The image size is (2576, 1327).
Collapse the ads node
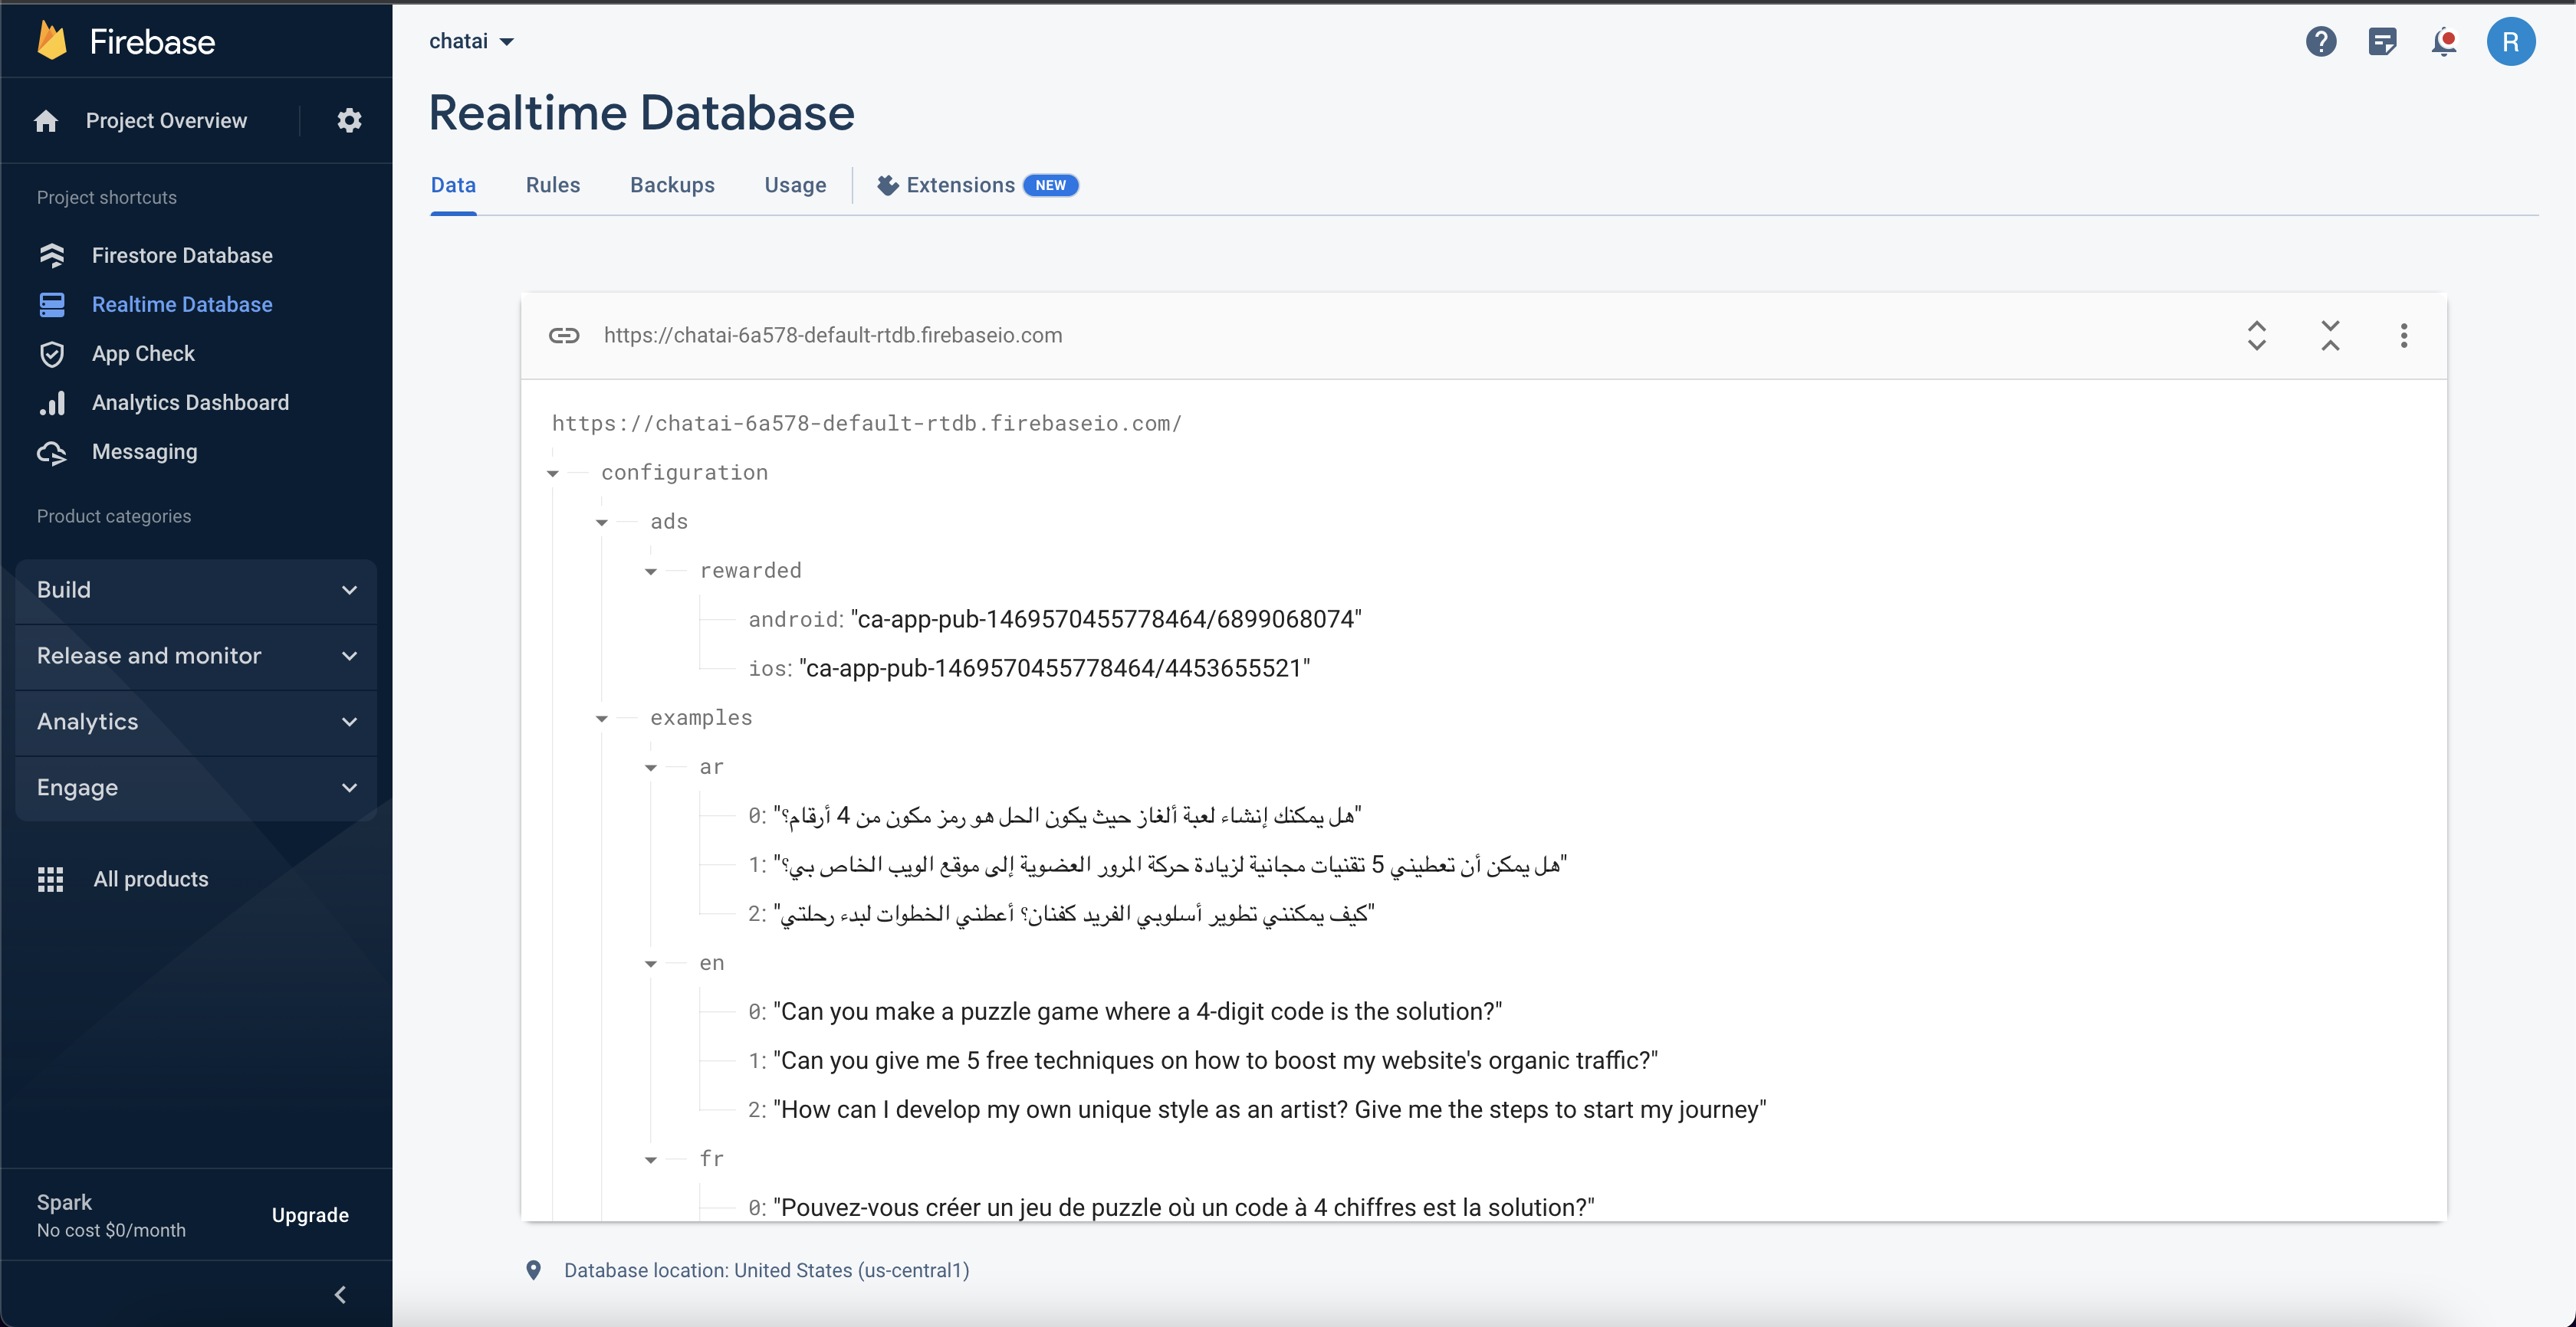602,523
